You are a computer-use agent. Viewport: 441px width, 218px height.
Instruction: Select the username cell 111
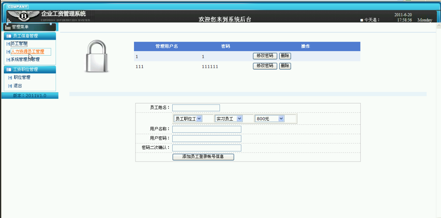click(140, 67)
